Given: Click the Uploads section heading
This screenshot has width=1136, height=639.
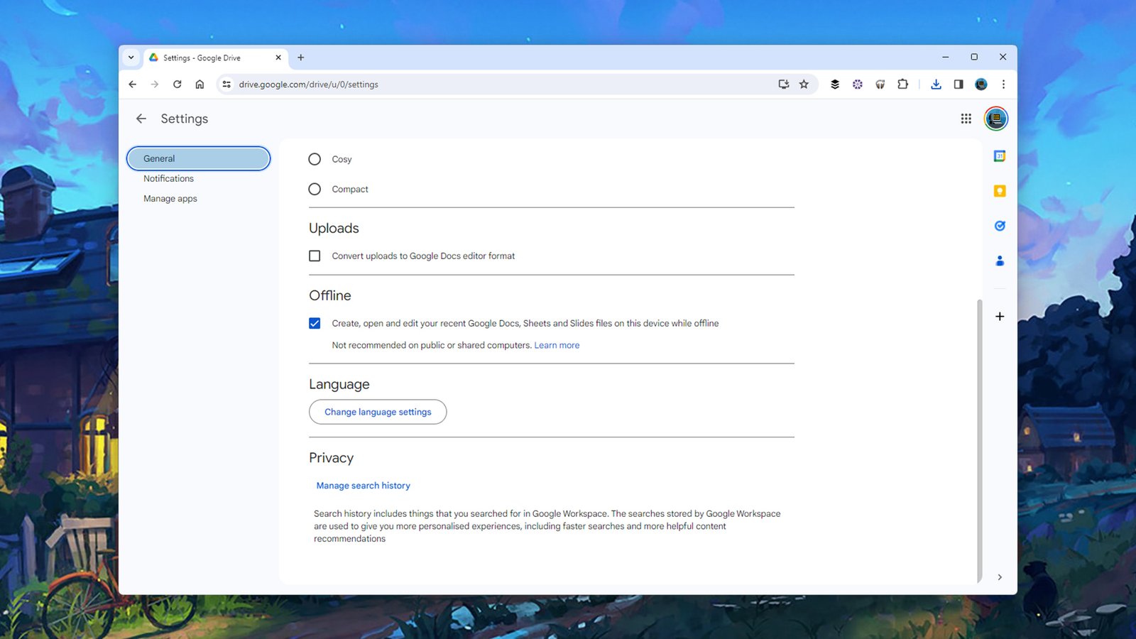Looking at the screenshot, I should [334, 228].
